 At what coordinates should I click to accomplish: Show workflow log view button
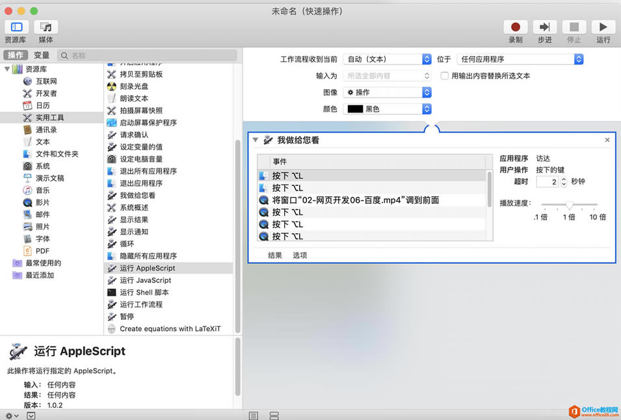click(x=254, y=415)
